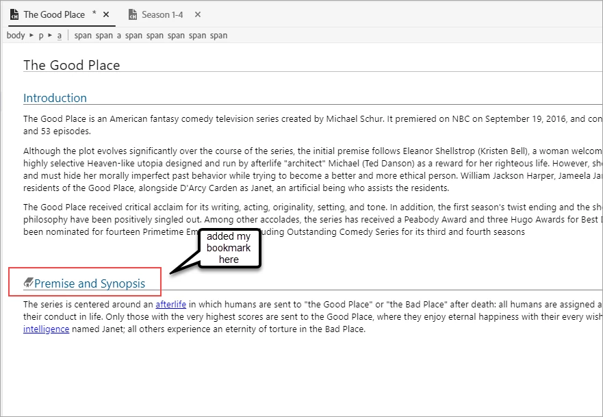Expand the arrow after body in breadcrumb
This screenshot has height=417, width=603.
click(31, 36)
